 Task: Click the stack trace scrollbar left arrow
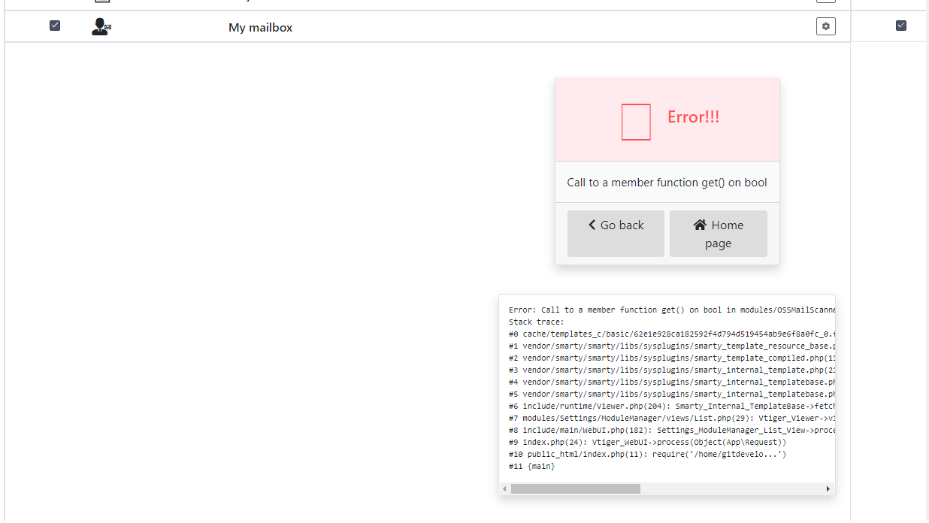pos(504,488)
